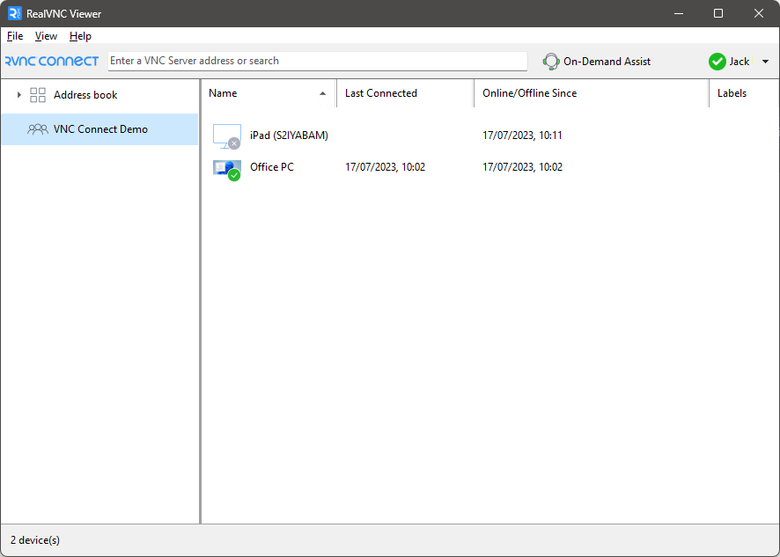Image resolution: width=780 pixels, height=557 pixels.
Task: Close the RealVNC Viewer window
Action: tap(759, 13)
